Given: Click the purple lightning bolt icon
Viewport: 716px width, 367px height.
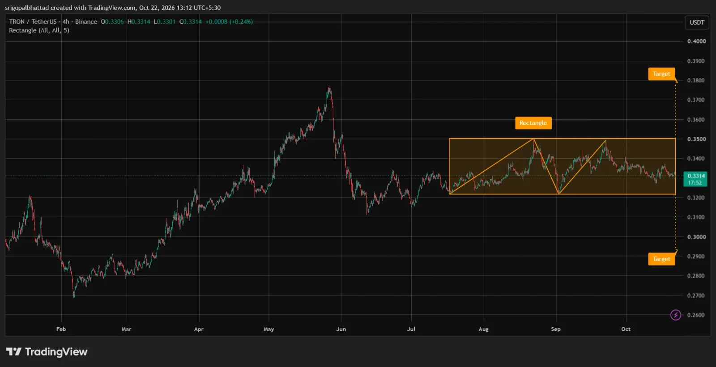Looking at the screenshot, I should click(676, 315).
